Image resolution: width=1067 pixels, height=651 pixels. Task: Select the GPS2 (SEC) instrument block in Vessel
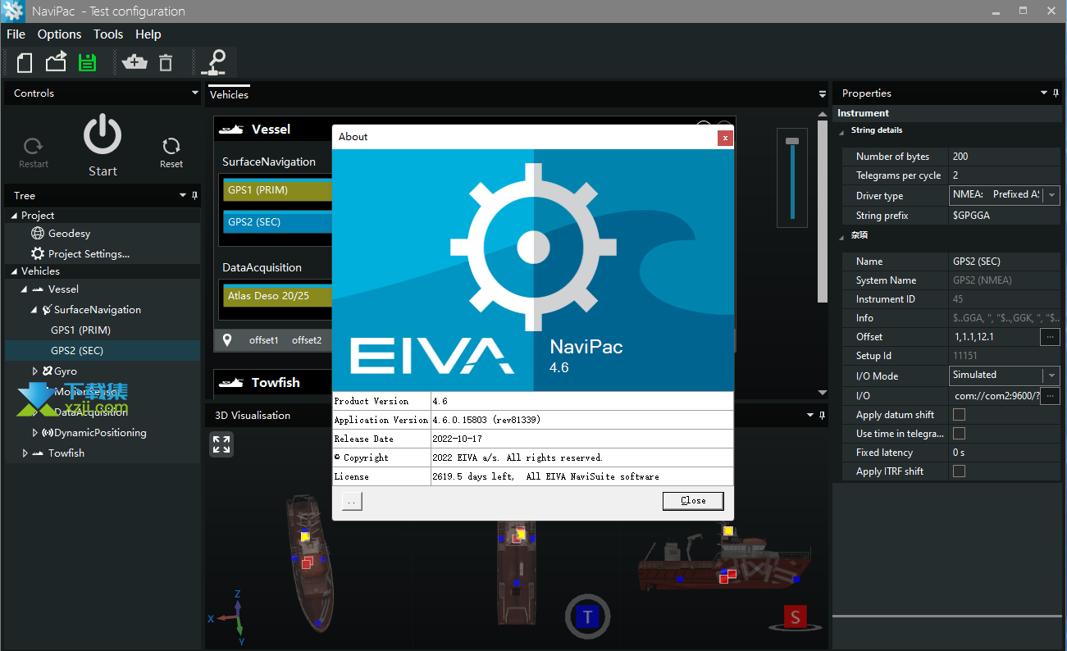coord(277,222)
